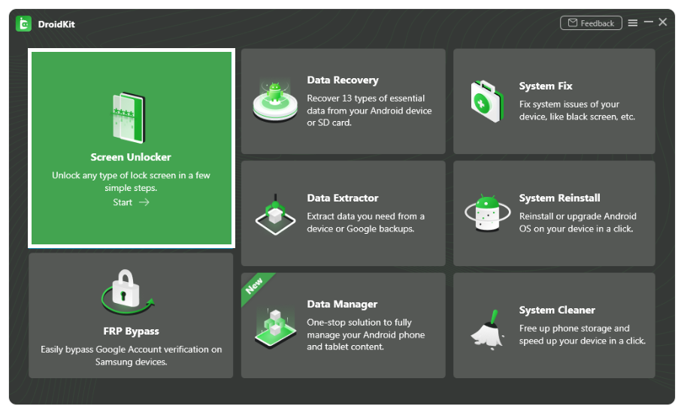Click the Data Extractor description text
The image size is (684, 409).
tap(365, 223)
